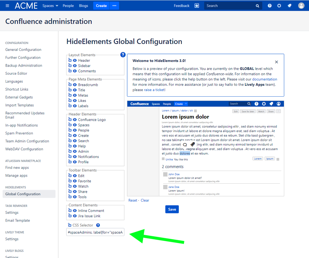Click the Save button

pyautogui.click(x=172, y=209)
